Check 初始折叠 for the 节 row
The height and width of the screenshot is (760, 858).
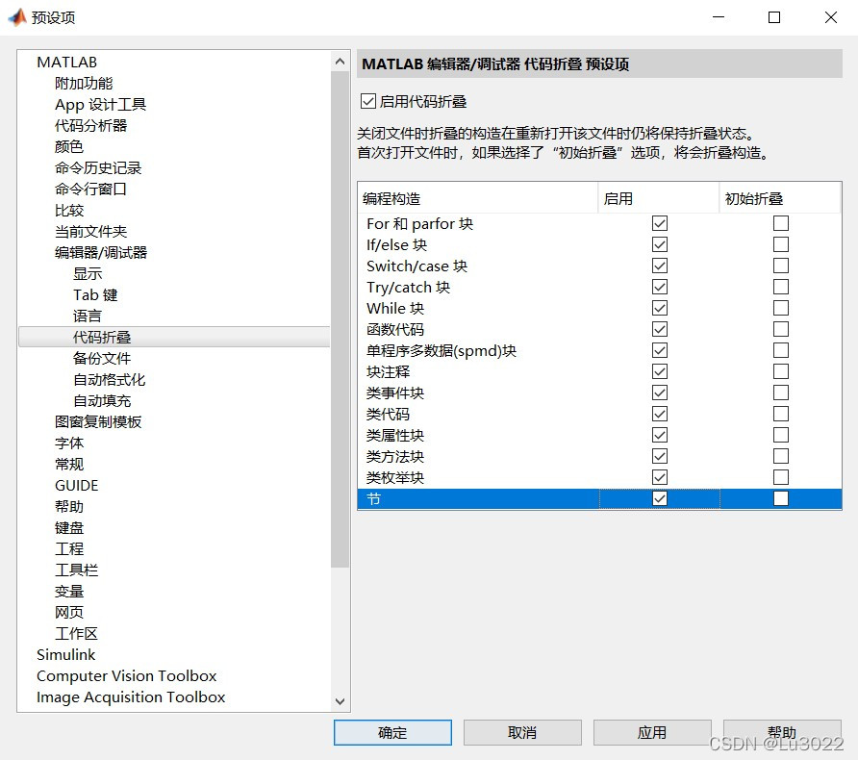point(781,498)
